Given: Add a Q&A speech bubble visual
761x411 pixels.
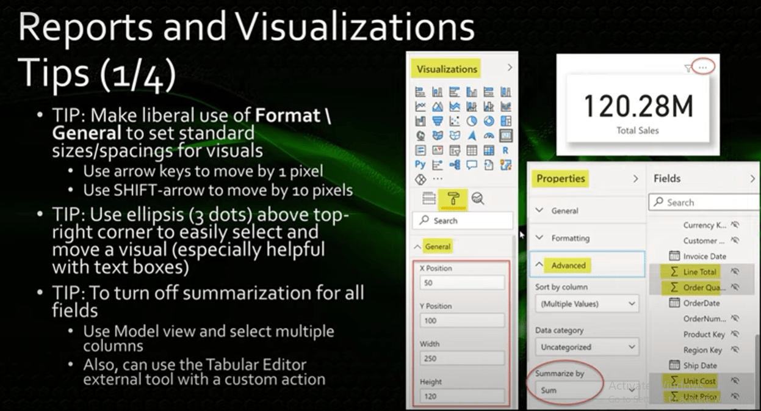Looking at the screenshot, I should (x=472, y=164).
